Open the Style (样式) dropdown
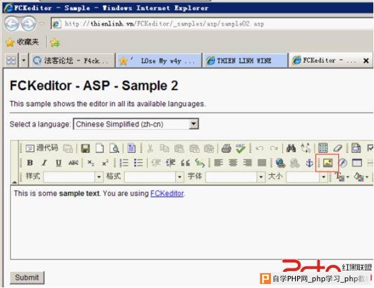Viewport: 374px width, 288px height. coord(73,177)
